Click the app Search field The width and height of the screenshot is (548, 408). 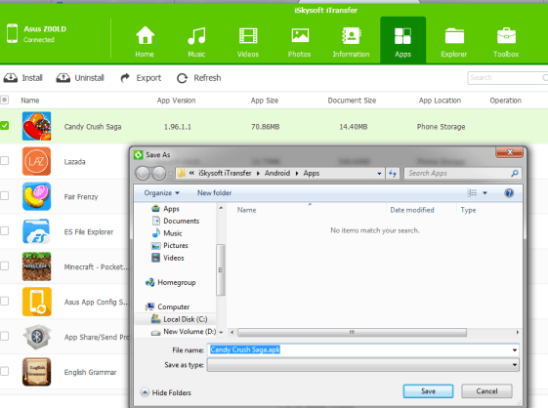pos(507,78)
